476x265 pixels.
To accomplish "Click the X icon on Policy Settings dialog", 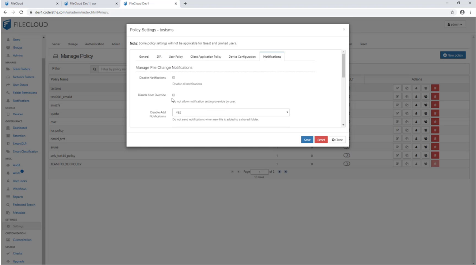I will coord(344,30).
